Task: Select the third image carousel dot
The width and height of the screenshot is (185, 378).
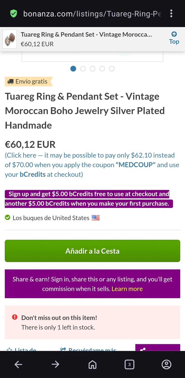Action: [x=92, y=69]
